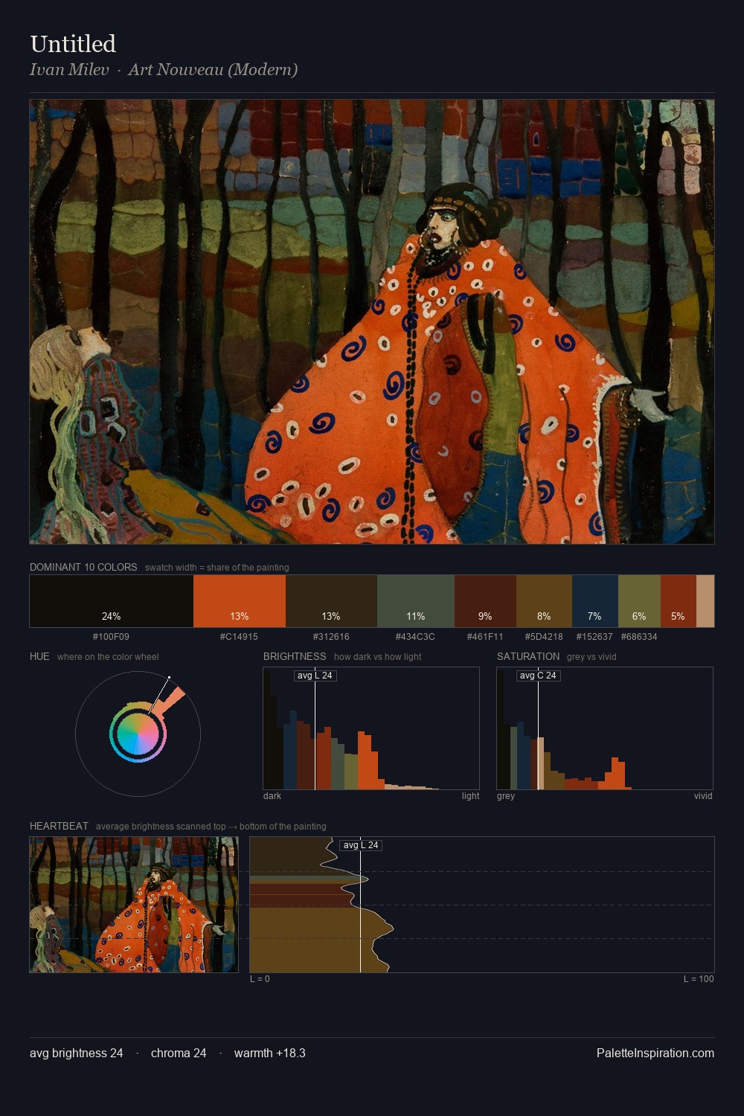Choose the grey-green 11% swatch
This screenshot has width=744, height=1116.
pos(416,601)
